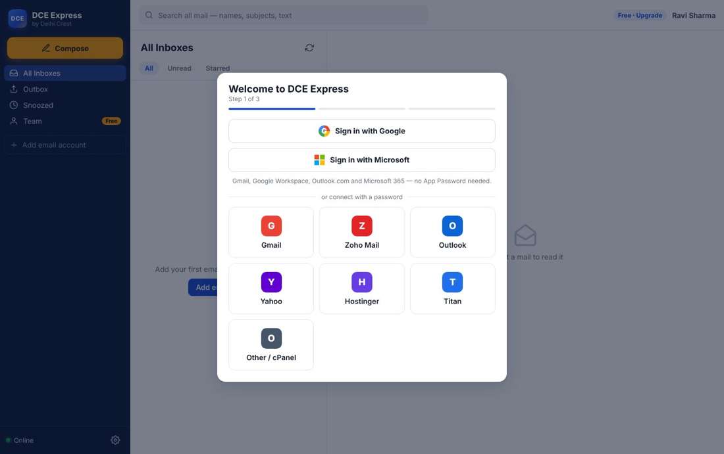Open the Snoozed folder

[65, 105]
